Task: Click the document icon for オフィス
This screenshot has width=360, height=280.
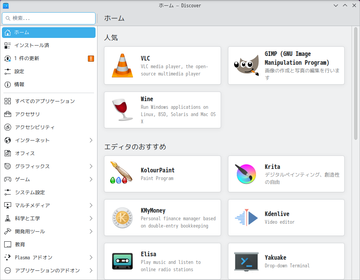Action: (8, 153)
